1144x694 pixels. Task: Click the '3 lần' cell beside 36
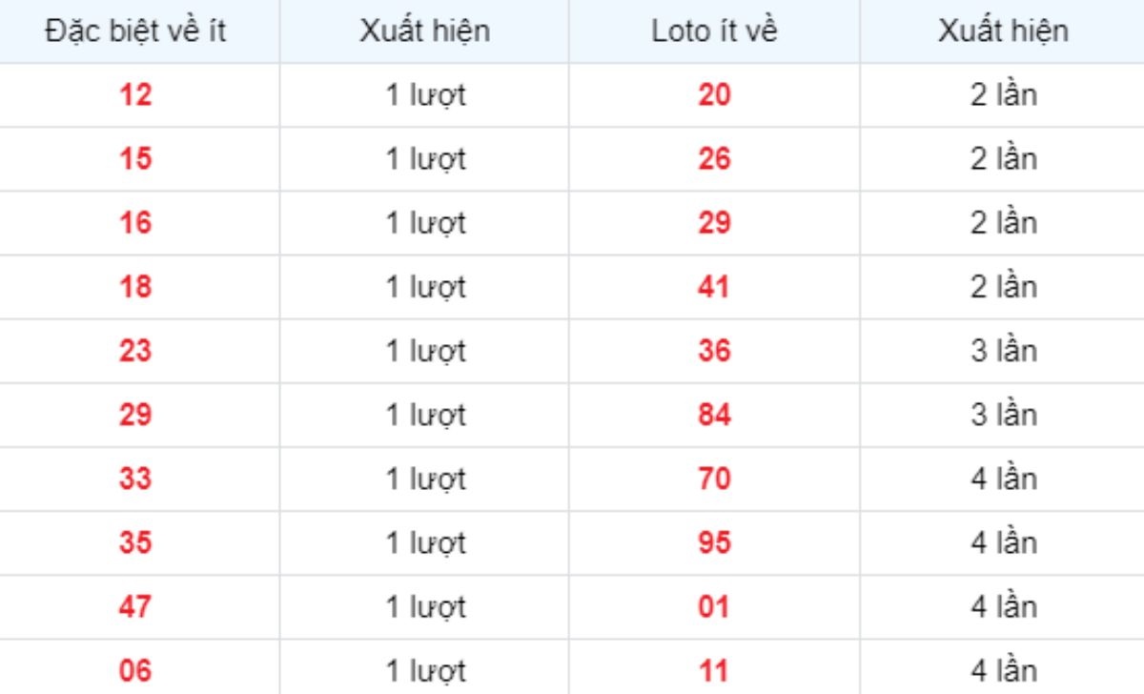[1003, 350]
